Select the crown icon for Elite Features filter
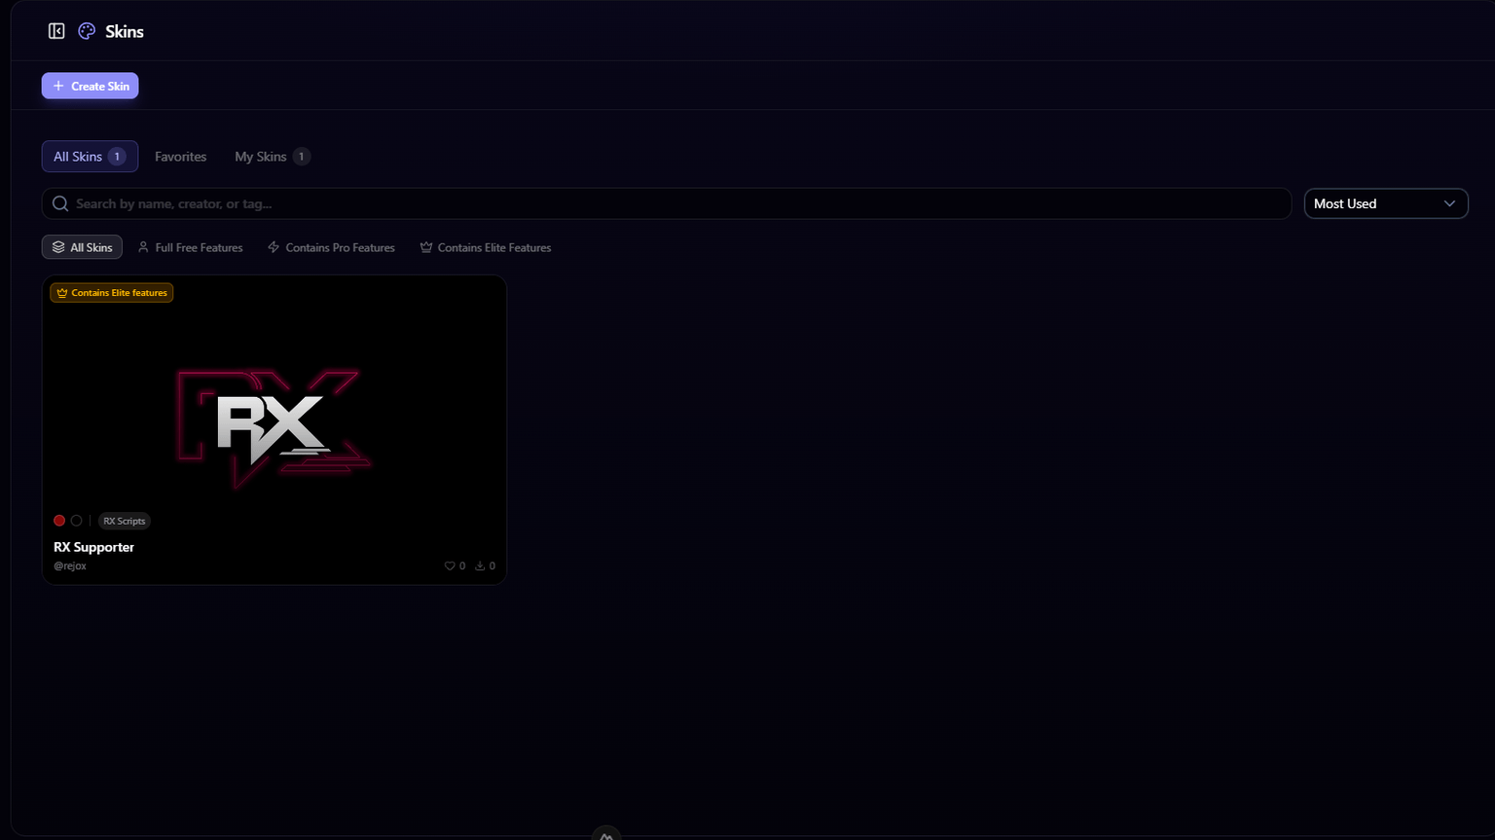The width and height of the screenshot is (1495, 840). 425,247
